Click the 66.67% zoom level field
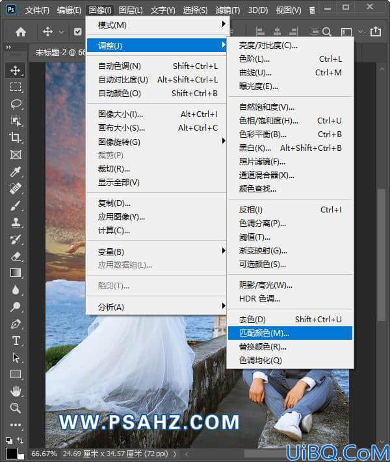 click(44, 454)
